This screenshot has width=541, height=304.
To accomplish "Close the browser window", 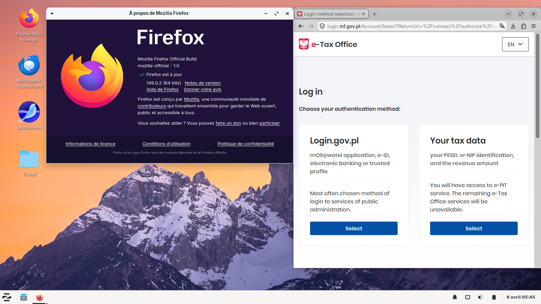I will tap(534, 14).
